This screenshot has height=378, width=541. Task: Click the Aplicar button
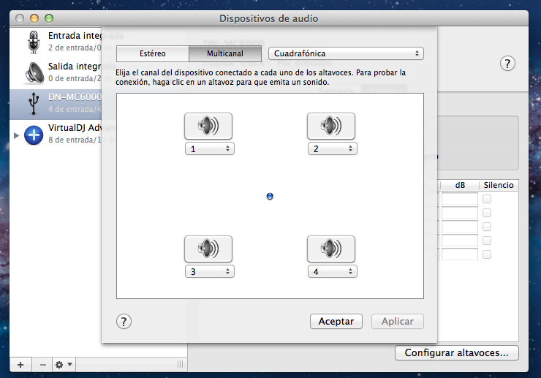[x=398, y=322]
